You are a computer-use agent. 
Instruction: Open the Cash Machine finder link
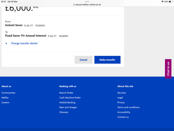[70, 98]
